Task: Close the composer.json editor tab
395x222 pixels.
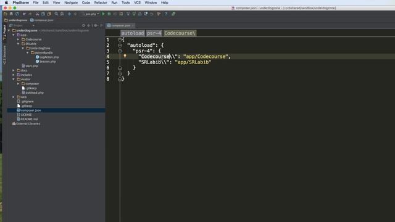Action: (x=133, y=25)
